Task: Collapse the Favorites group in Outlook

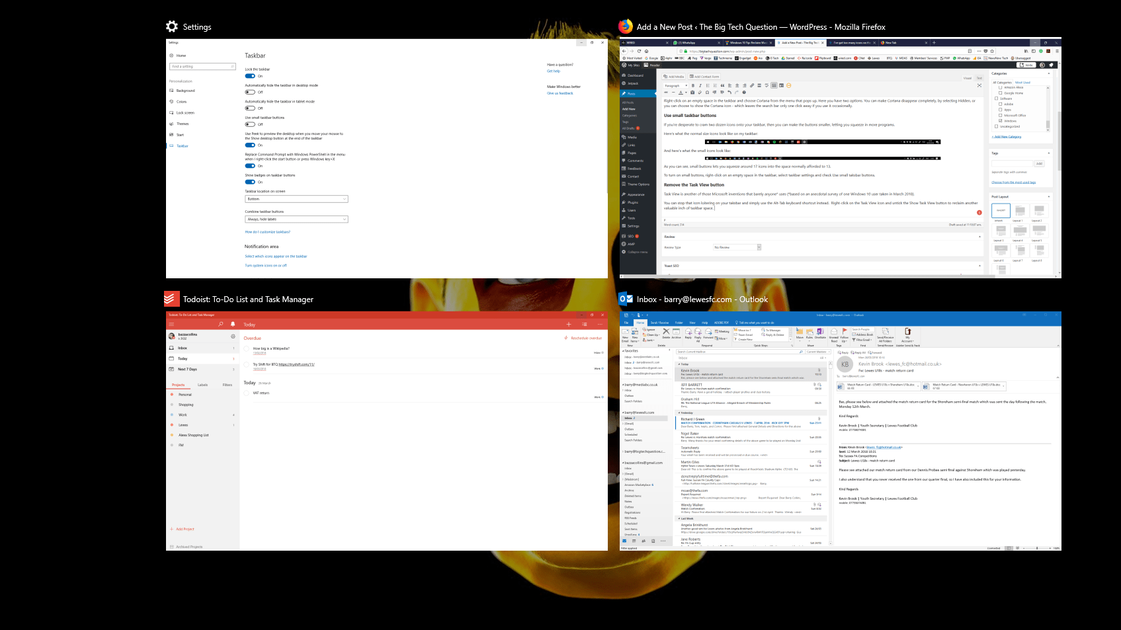Action: click(x=623, y=350)
